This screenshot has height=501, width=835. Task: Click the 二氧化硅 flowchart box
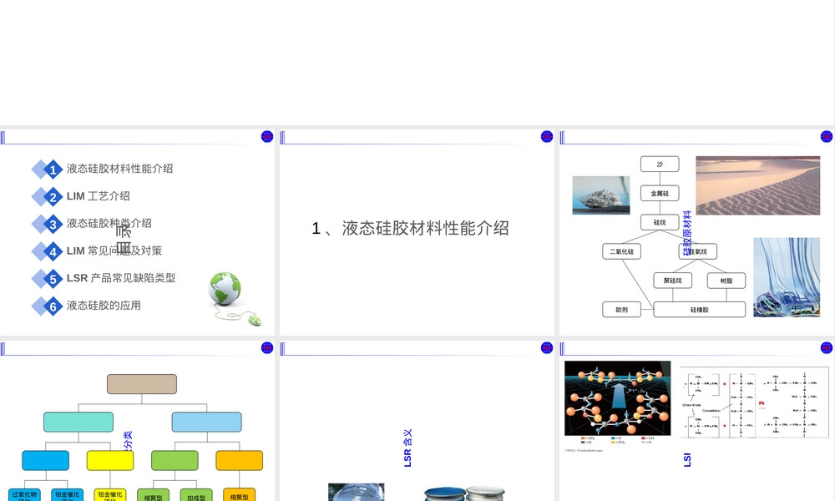(x=621, y=251)
